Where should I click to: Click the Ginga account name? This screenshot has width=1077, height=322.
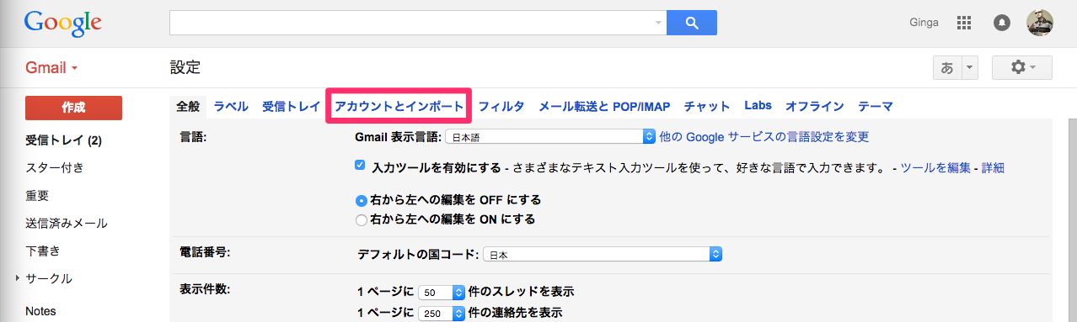click(924, 23)
